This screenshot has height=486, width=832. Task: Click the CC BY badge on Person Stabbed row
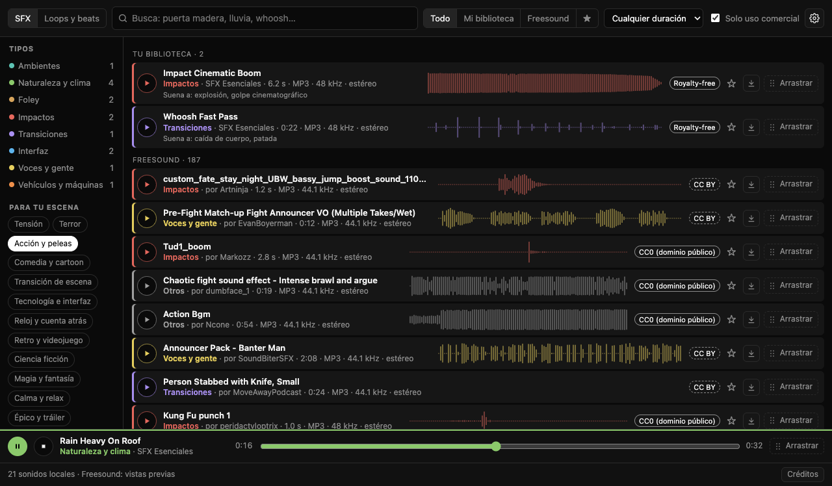pyautogui.click(x=705, y=387)
